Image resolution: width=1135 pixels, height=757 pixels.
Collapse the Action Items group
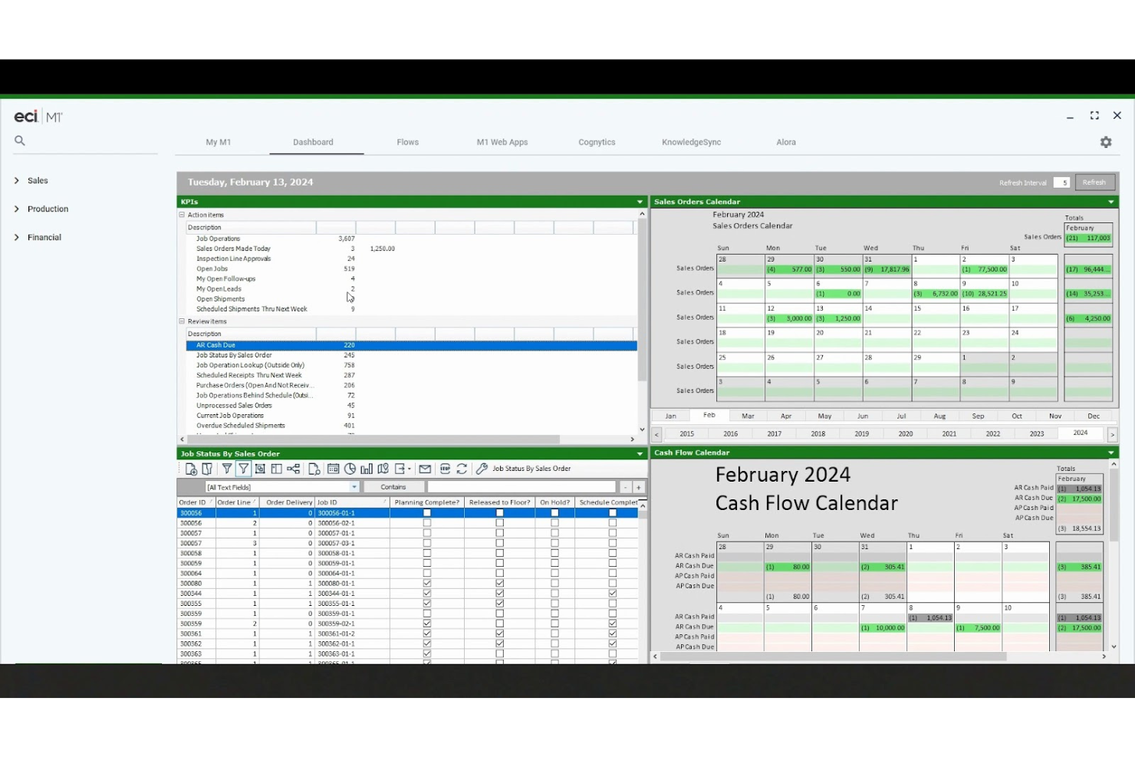(183, 215)
